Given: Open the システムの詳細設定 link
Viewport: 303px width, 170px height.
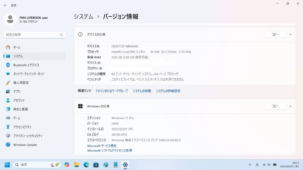Looking at the screenshot, I should coord(168,91).
